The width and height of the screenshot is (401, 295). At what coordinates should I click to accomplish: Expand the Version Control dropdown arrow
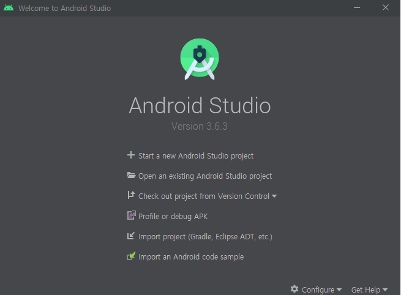[x=274, y=196]
